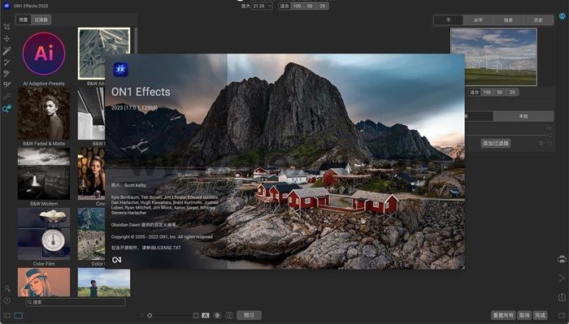Viewport: 569px width, 324px height.
Task: Click the presets panel scrollbar
Action: (136, 41)
